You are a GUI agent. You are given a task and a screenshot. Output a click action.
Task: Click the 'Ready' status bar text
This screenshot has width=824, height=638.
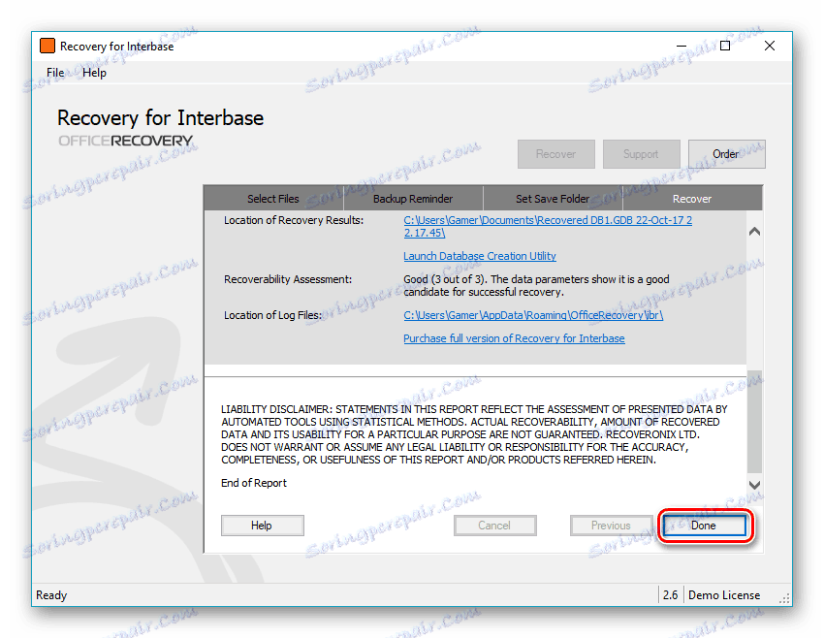pos(51,595)
